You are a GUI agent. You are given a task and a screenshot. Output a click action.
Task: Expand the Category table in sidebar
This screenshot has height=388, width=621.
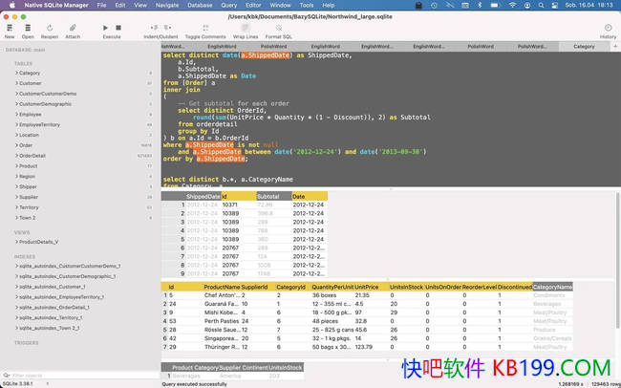point(16,73)
